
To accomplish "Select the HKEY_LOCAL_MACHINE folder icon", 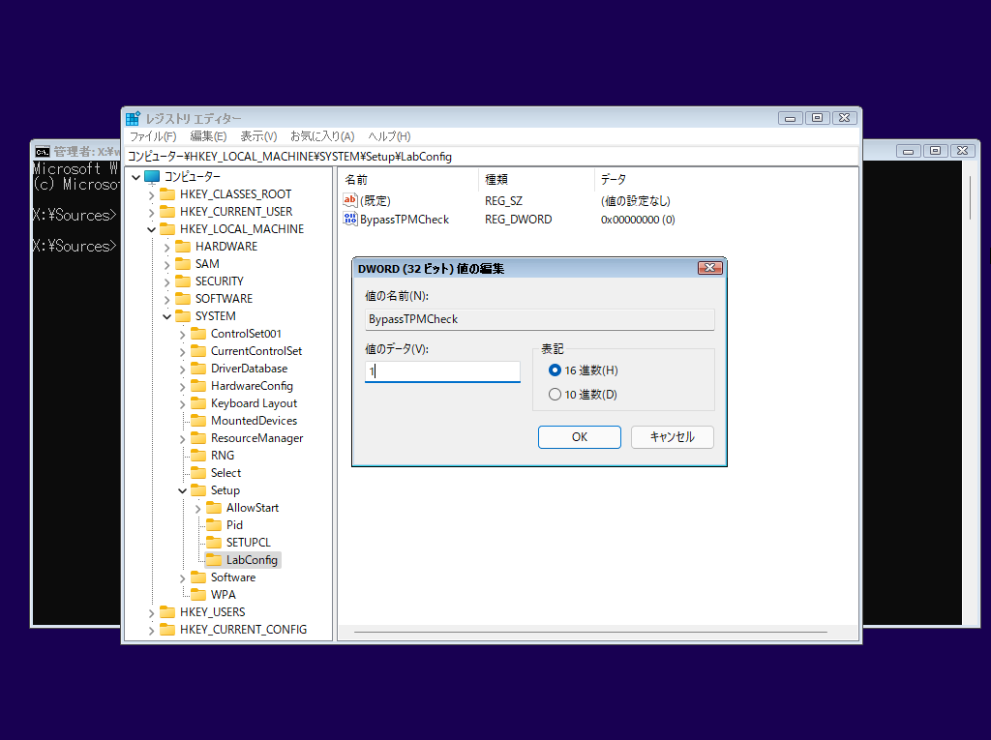I will pos(167,228).
